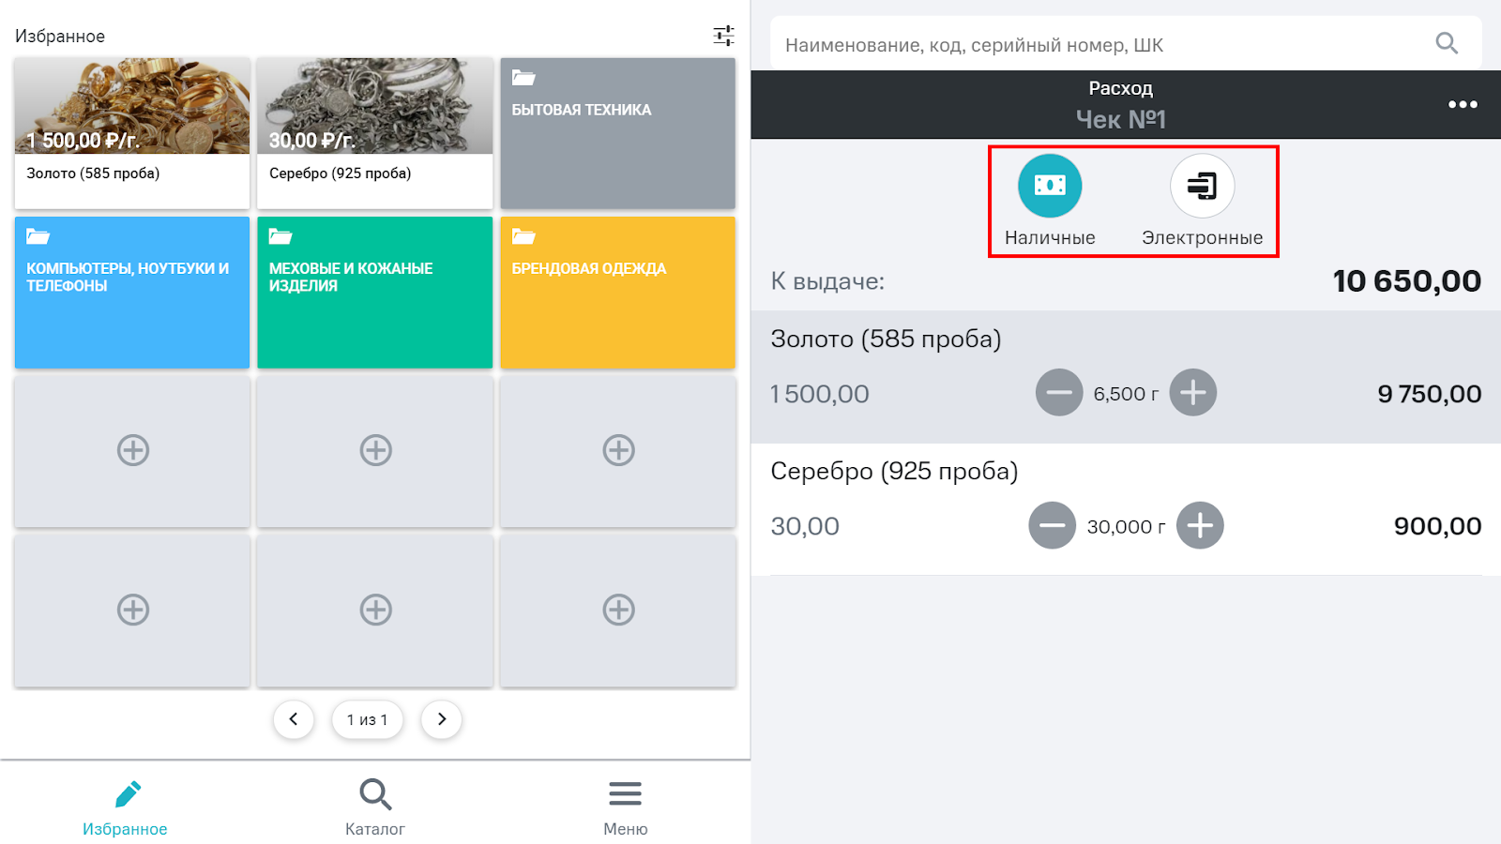Image resolution: width=1501 pixels, height=844 pixels.
Task: Click the Чек №1 header title
Action: 1120,119
